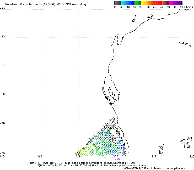This screenshot has height=170, width=194.
Task: Pick the blue 10-15 knots legend segment
Action: click(x=131, y=3)
